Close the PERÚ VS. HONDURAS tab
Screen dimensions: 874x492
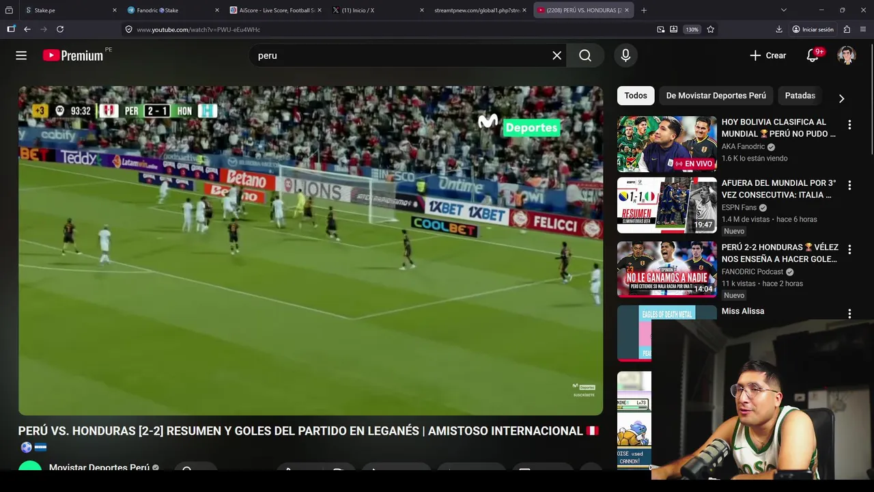(x=628, y=10)
